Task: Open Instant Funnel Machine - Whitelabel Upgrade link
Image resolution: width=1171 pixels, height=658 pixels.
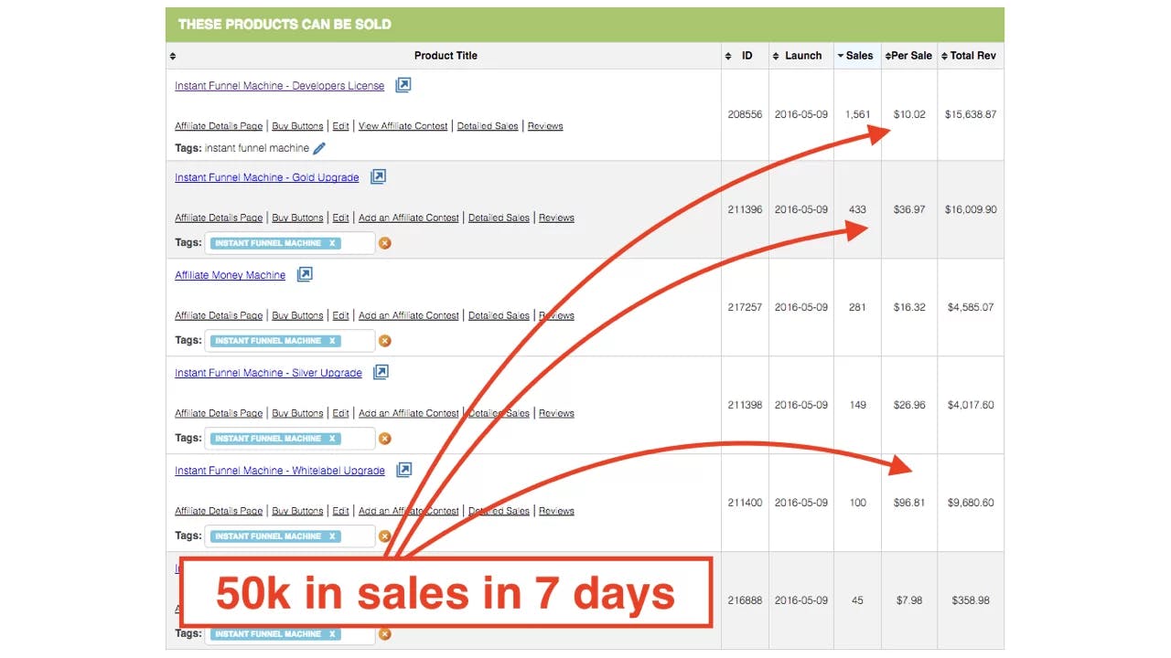Action: click(280, 471)
